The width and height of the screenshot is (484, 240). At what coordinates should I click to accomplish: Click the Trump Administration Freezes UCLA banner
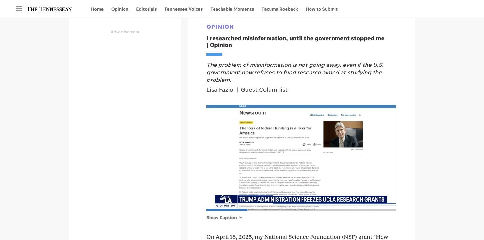click(312, 199)
